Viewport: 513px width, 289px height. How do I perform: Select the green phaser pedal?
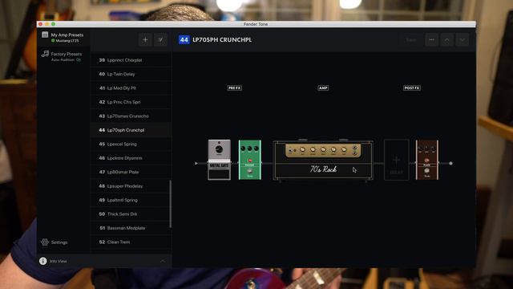250,160
